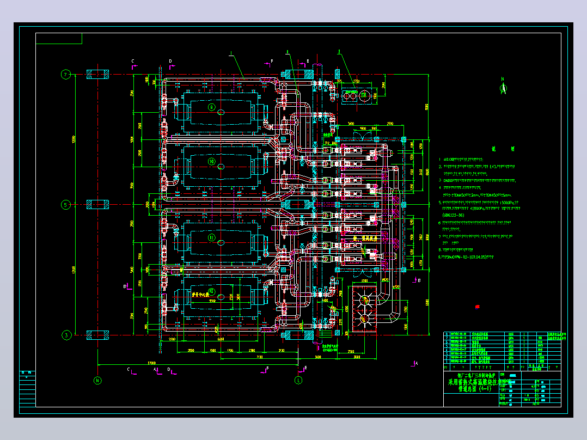Click the "12000" vertical dimension text
587x440 pixels.
pyautogui.click(x=74, y=270)
